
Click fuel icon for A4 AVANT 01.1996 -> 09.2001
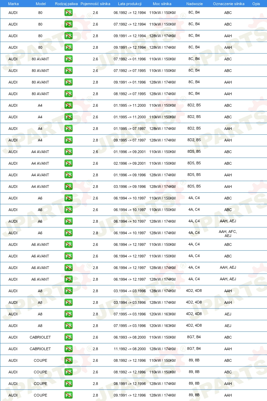68,152
